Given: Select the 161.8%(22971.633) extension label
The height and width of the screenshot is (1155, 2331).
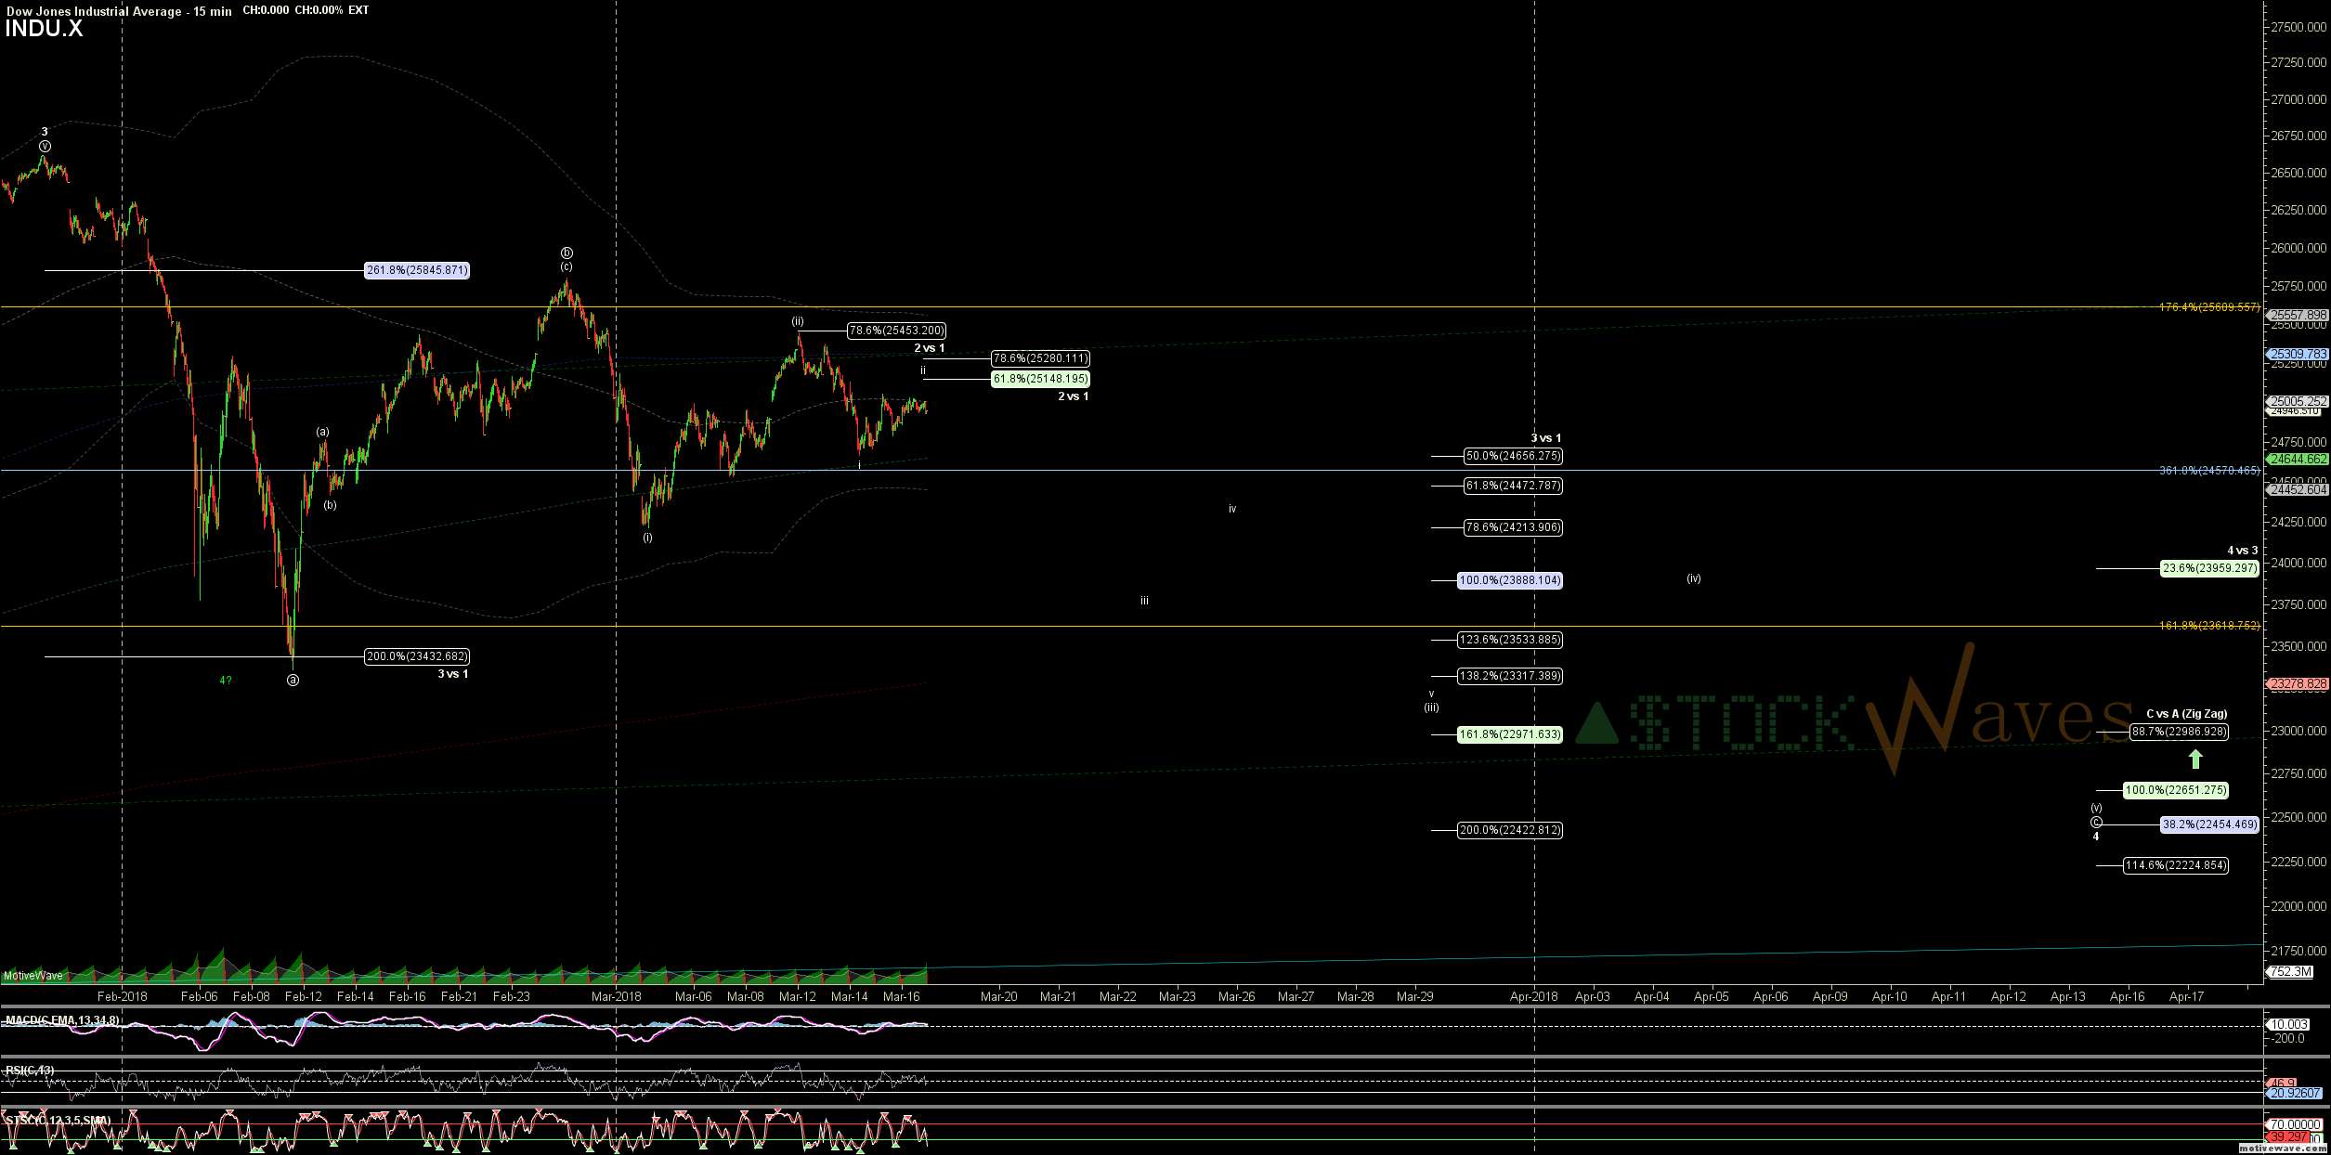Looking at the screenshot, I should 1510,734.
